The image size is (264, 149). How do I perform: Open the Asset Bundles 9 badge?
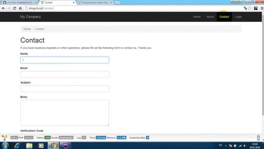(x=147, y=138)
